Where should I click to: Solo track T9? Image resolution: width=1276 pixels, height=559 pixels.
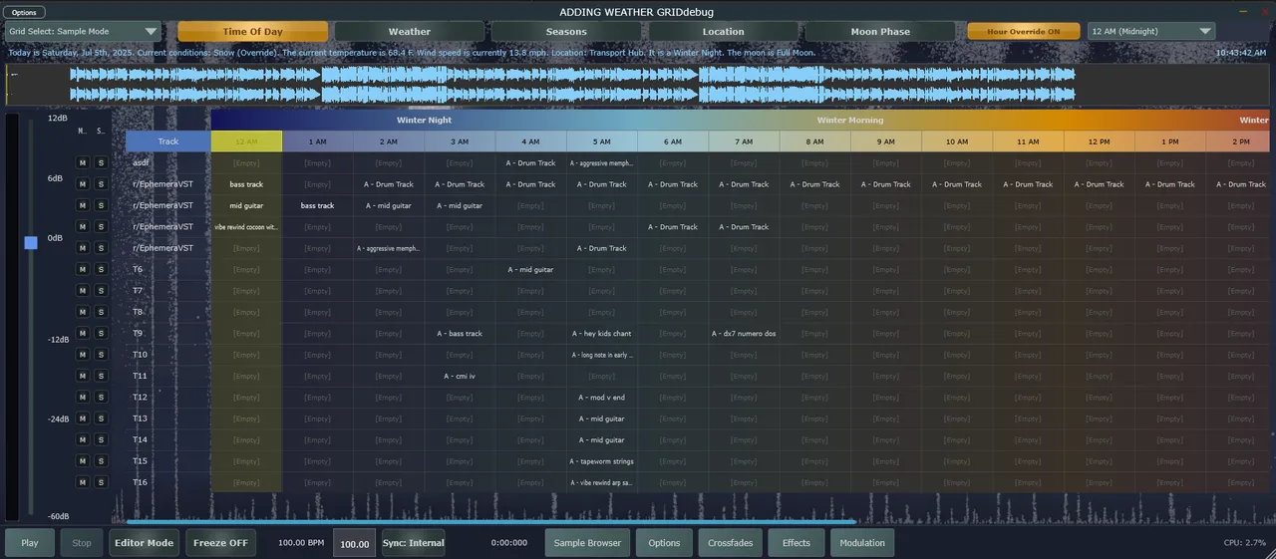(100, 333)
